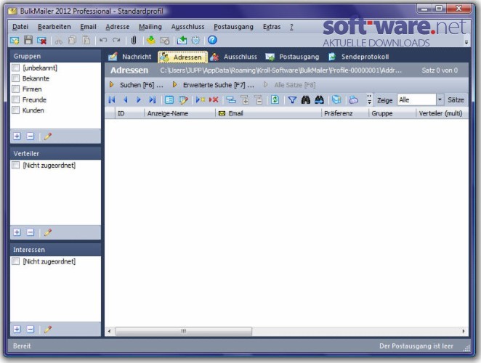Click the redo arrow icon

pyautogui.click(x=116, y=40)
